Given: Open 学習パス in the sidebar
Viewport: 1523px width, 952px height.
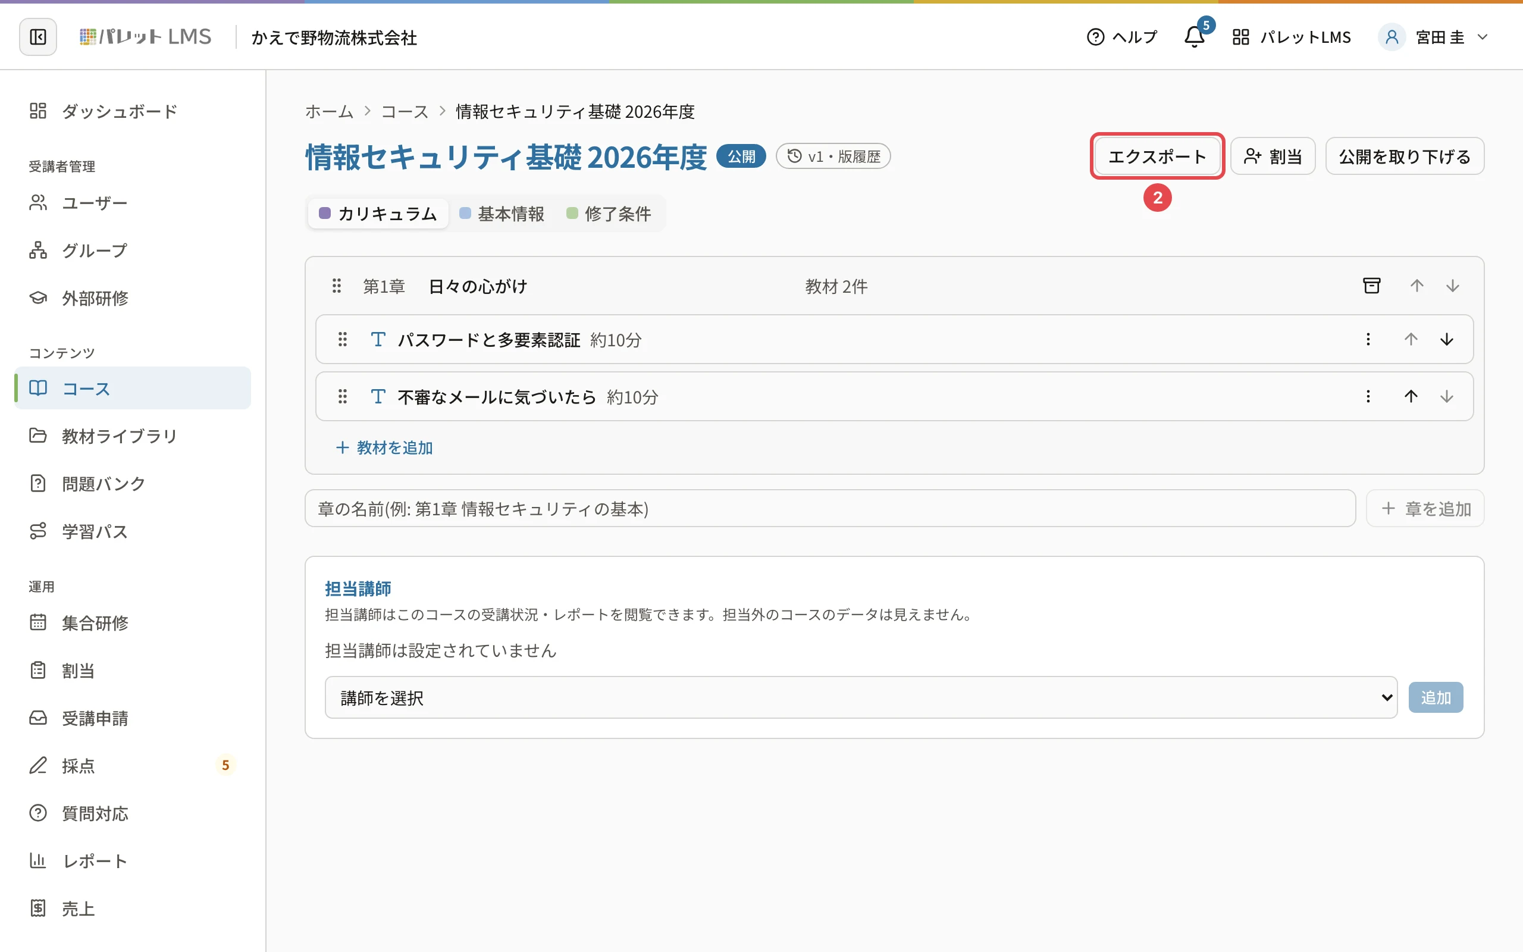Looking at the screenshot, I should click(133, 531).
